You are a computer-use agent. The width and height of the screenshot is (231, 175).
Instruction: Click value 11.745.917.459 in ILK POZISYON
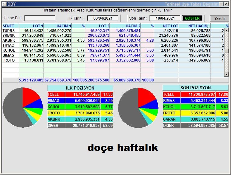(86, 94)
